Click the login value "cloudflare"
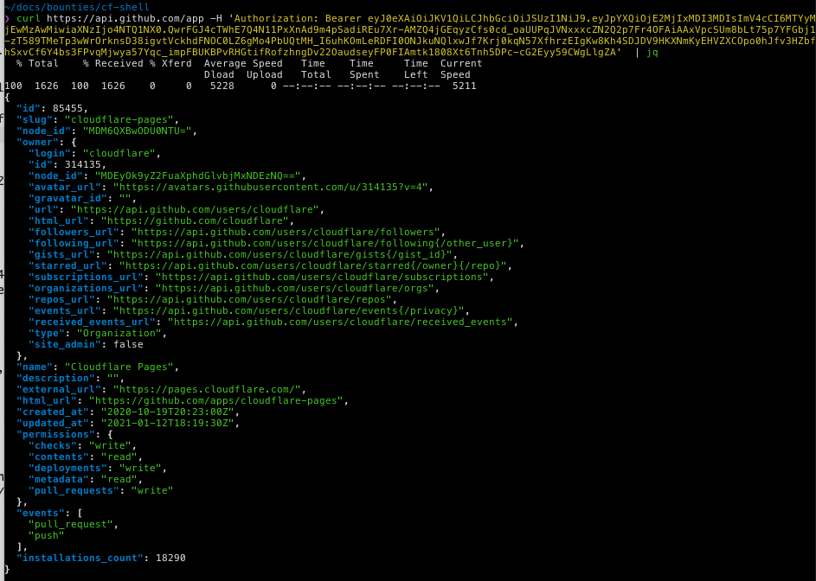Image resolution: width=816 pixels, height=581 pixels. click(119, 153)
